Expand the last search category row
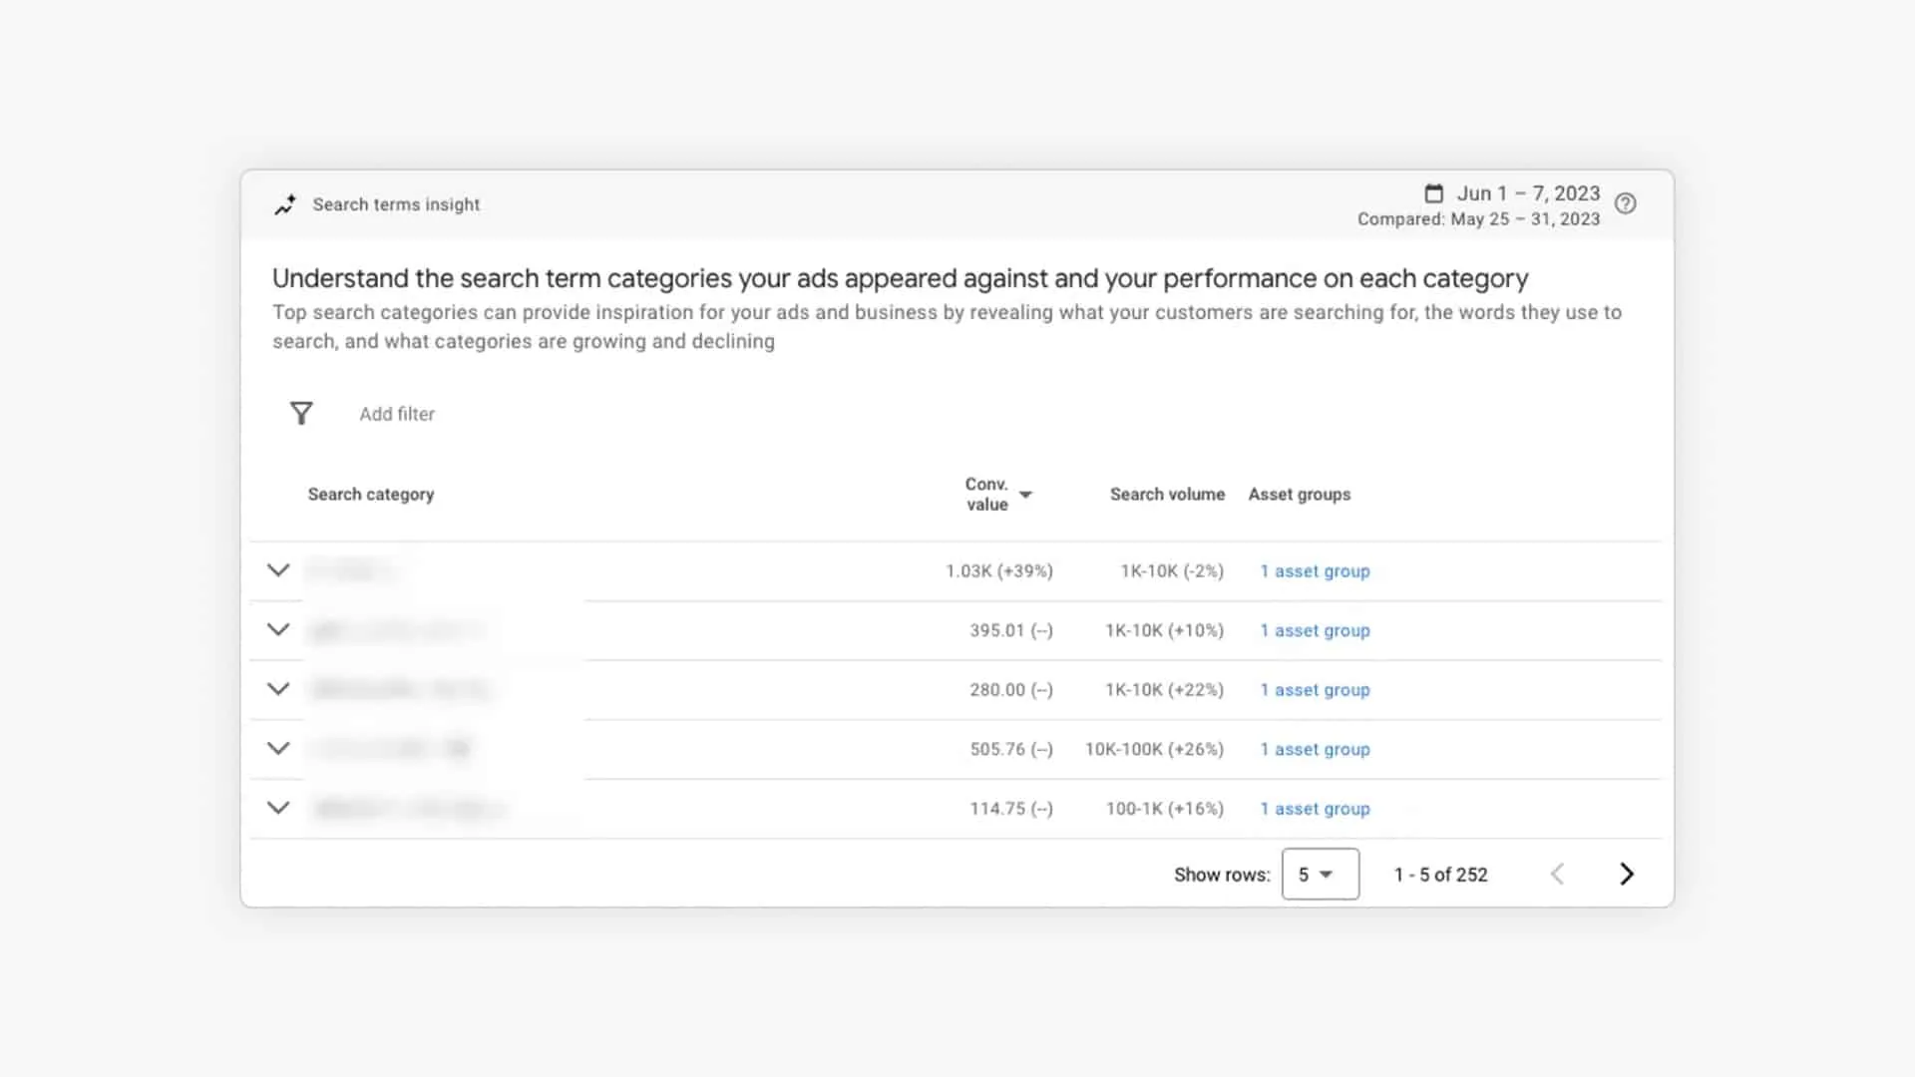The image size is (1915, 1077). pos(278,808)
